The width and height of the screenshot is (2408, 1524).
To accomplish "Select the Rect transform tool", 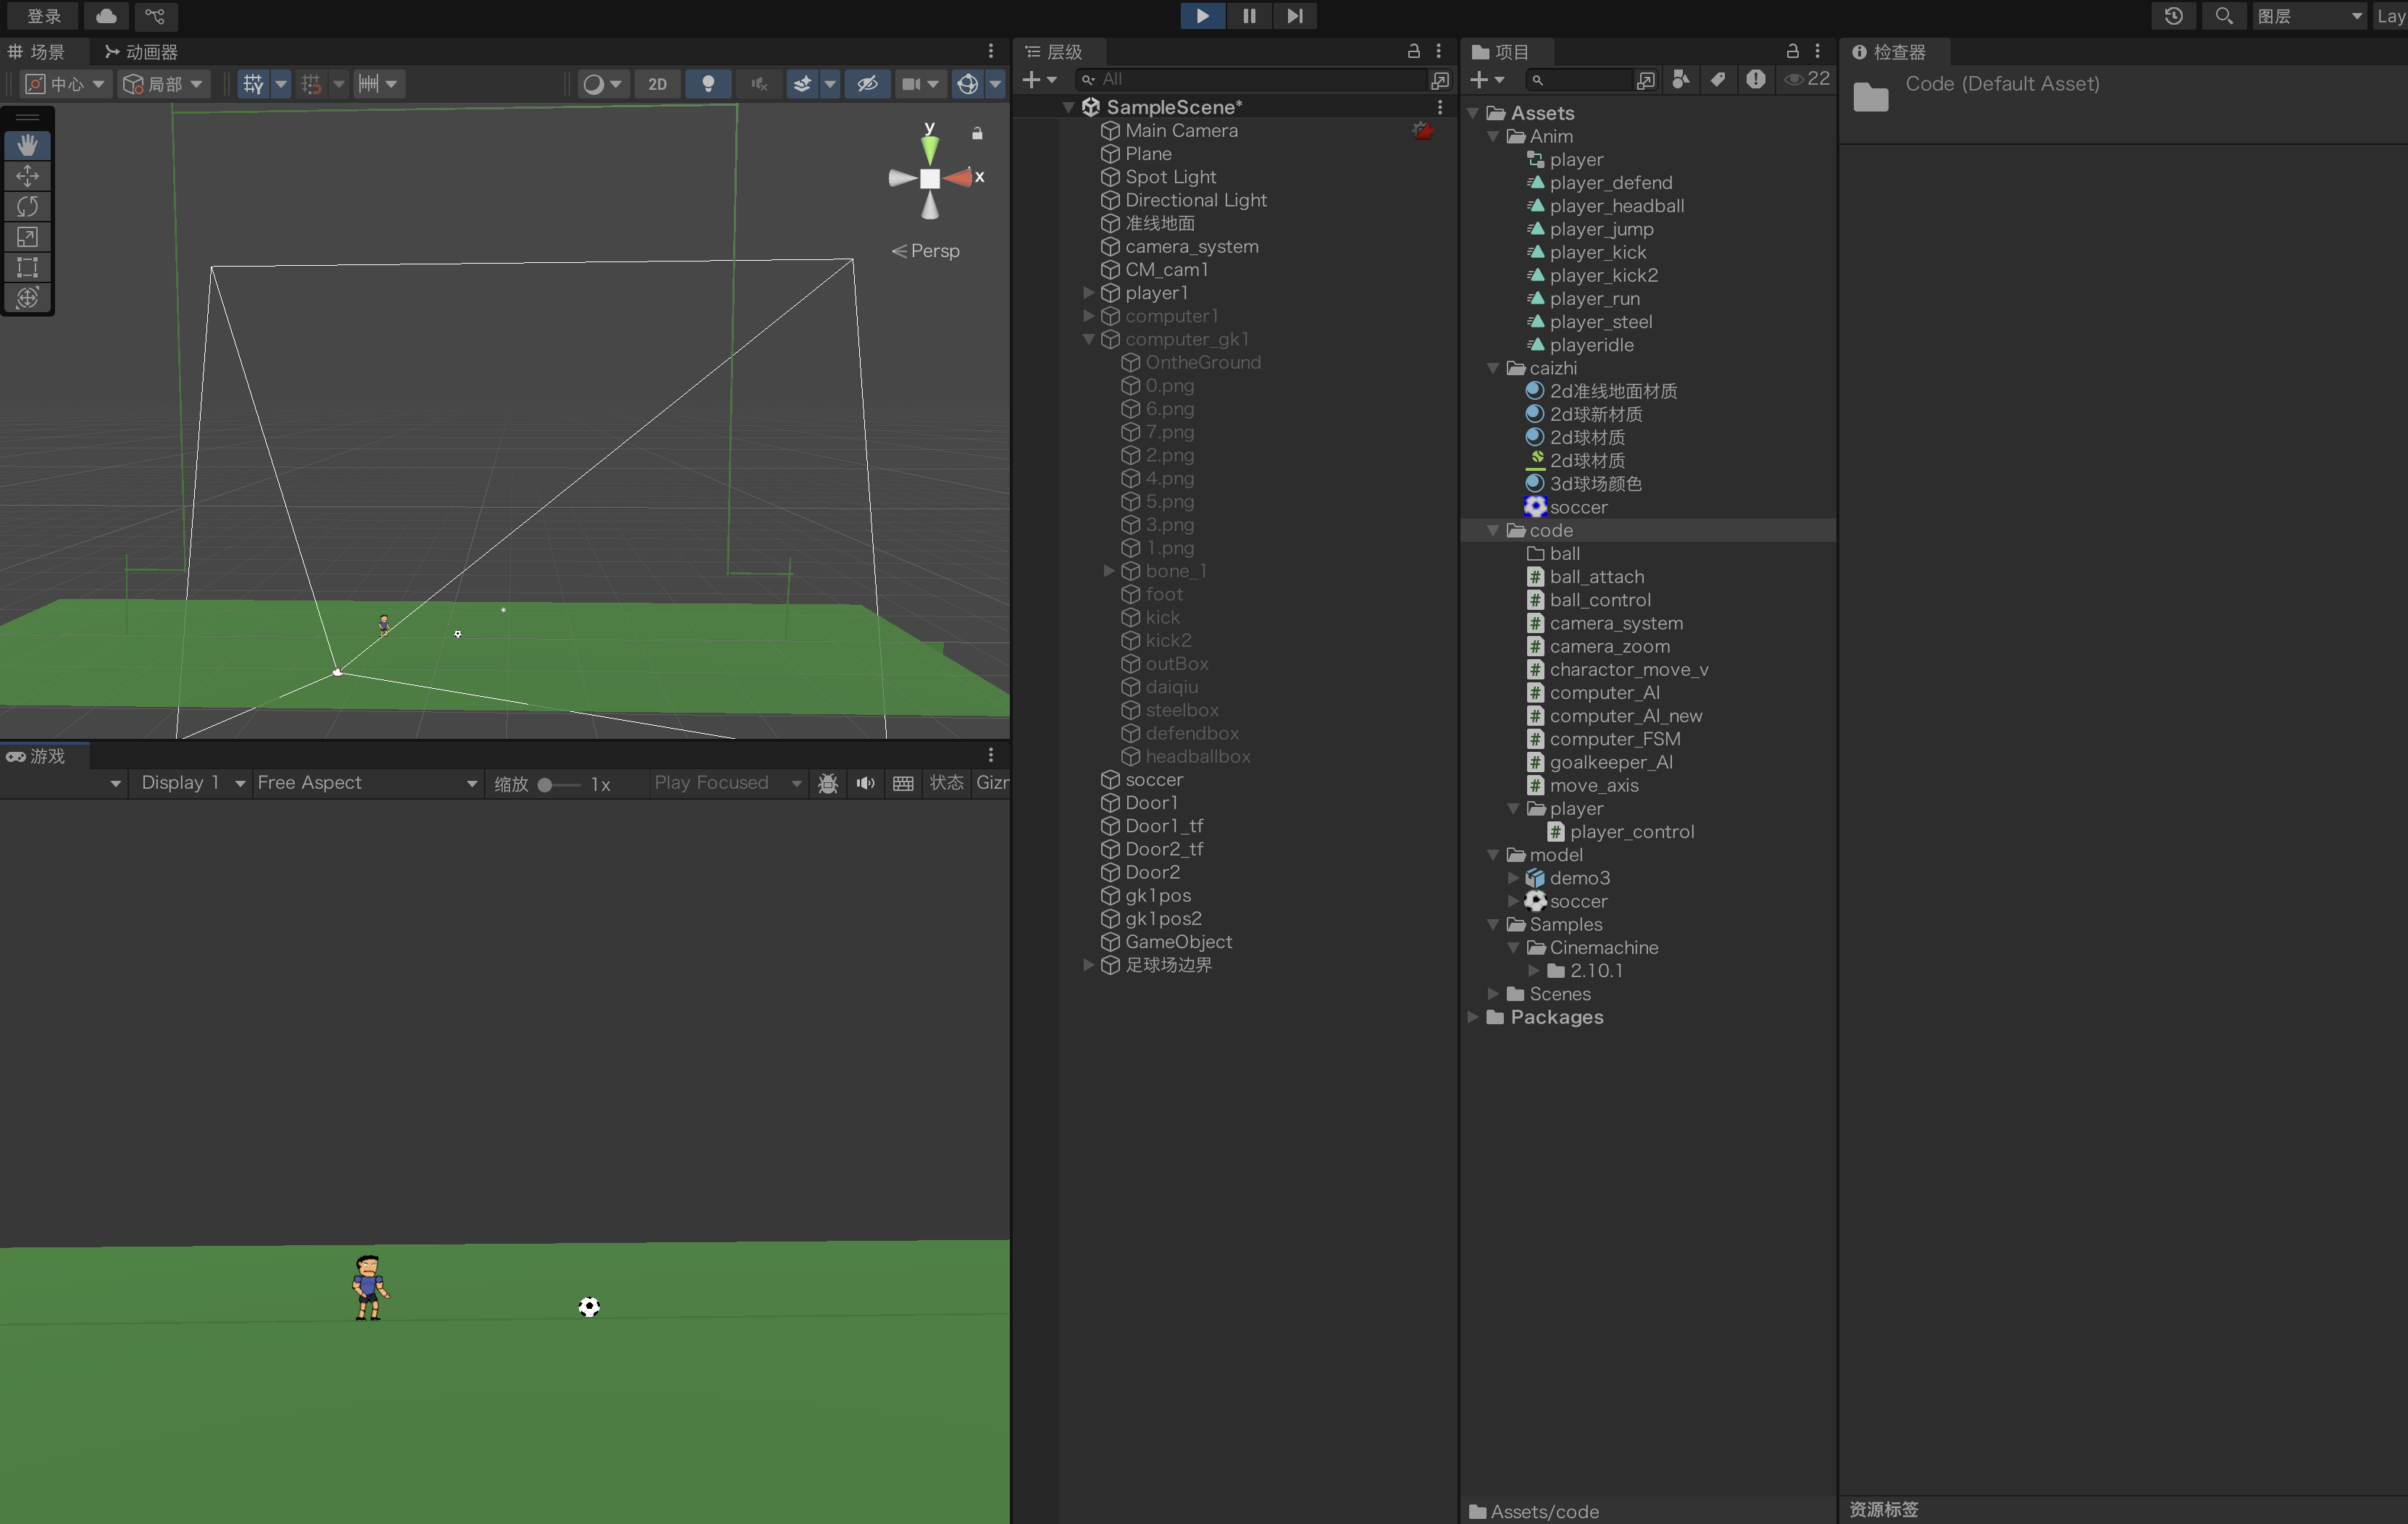I will (x=27, y=267).
